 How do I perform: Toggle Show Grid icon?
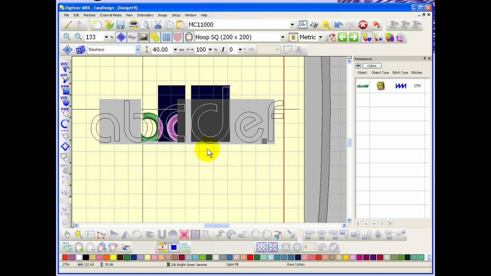tap(166, 37)
